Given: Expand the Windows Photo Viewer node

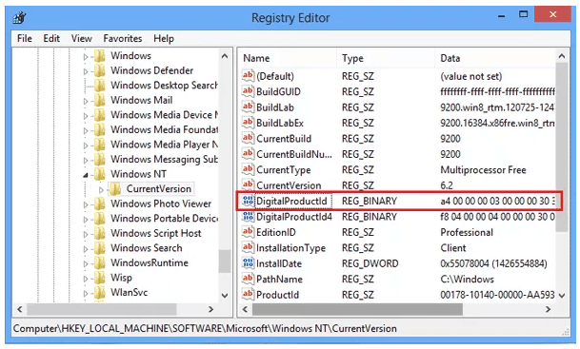Looking at the screenshot, I should [x=86, y=204].
